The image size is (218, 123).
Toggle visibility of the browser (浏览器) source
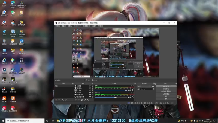90,86
